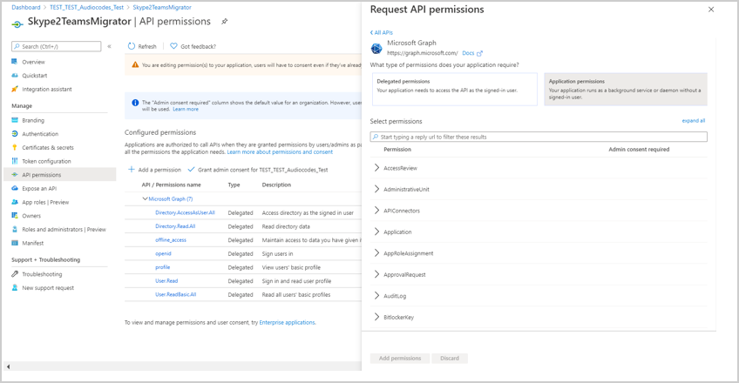Close the Request API permissions panel

tap(711, 10)
